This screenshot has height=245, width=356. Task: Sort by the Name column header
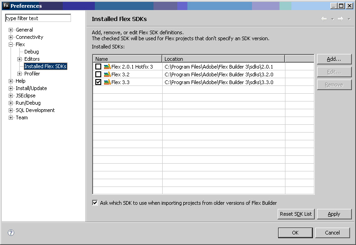[127, 59]
